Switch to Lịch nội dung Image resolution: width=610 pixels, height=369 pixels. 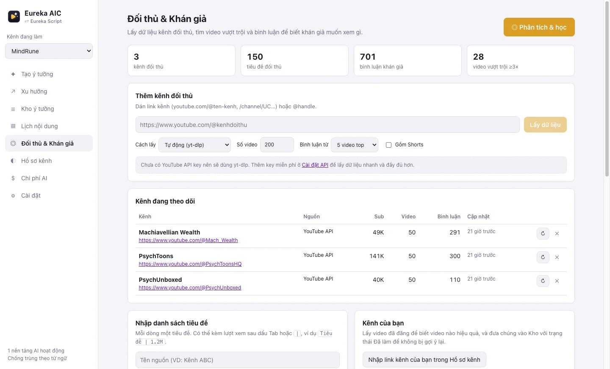49,126
